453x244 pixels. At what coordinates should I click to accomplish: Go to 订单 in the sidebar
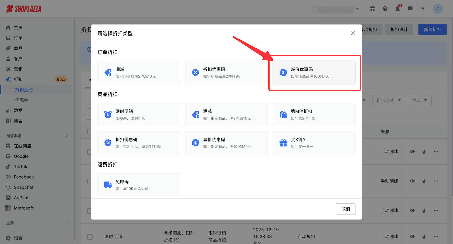[18, 38]
